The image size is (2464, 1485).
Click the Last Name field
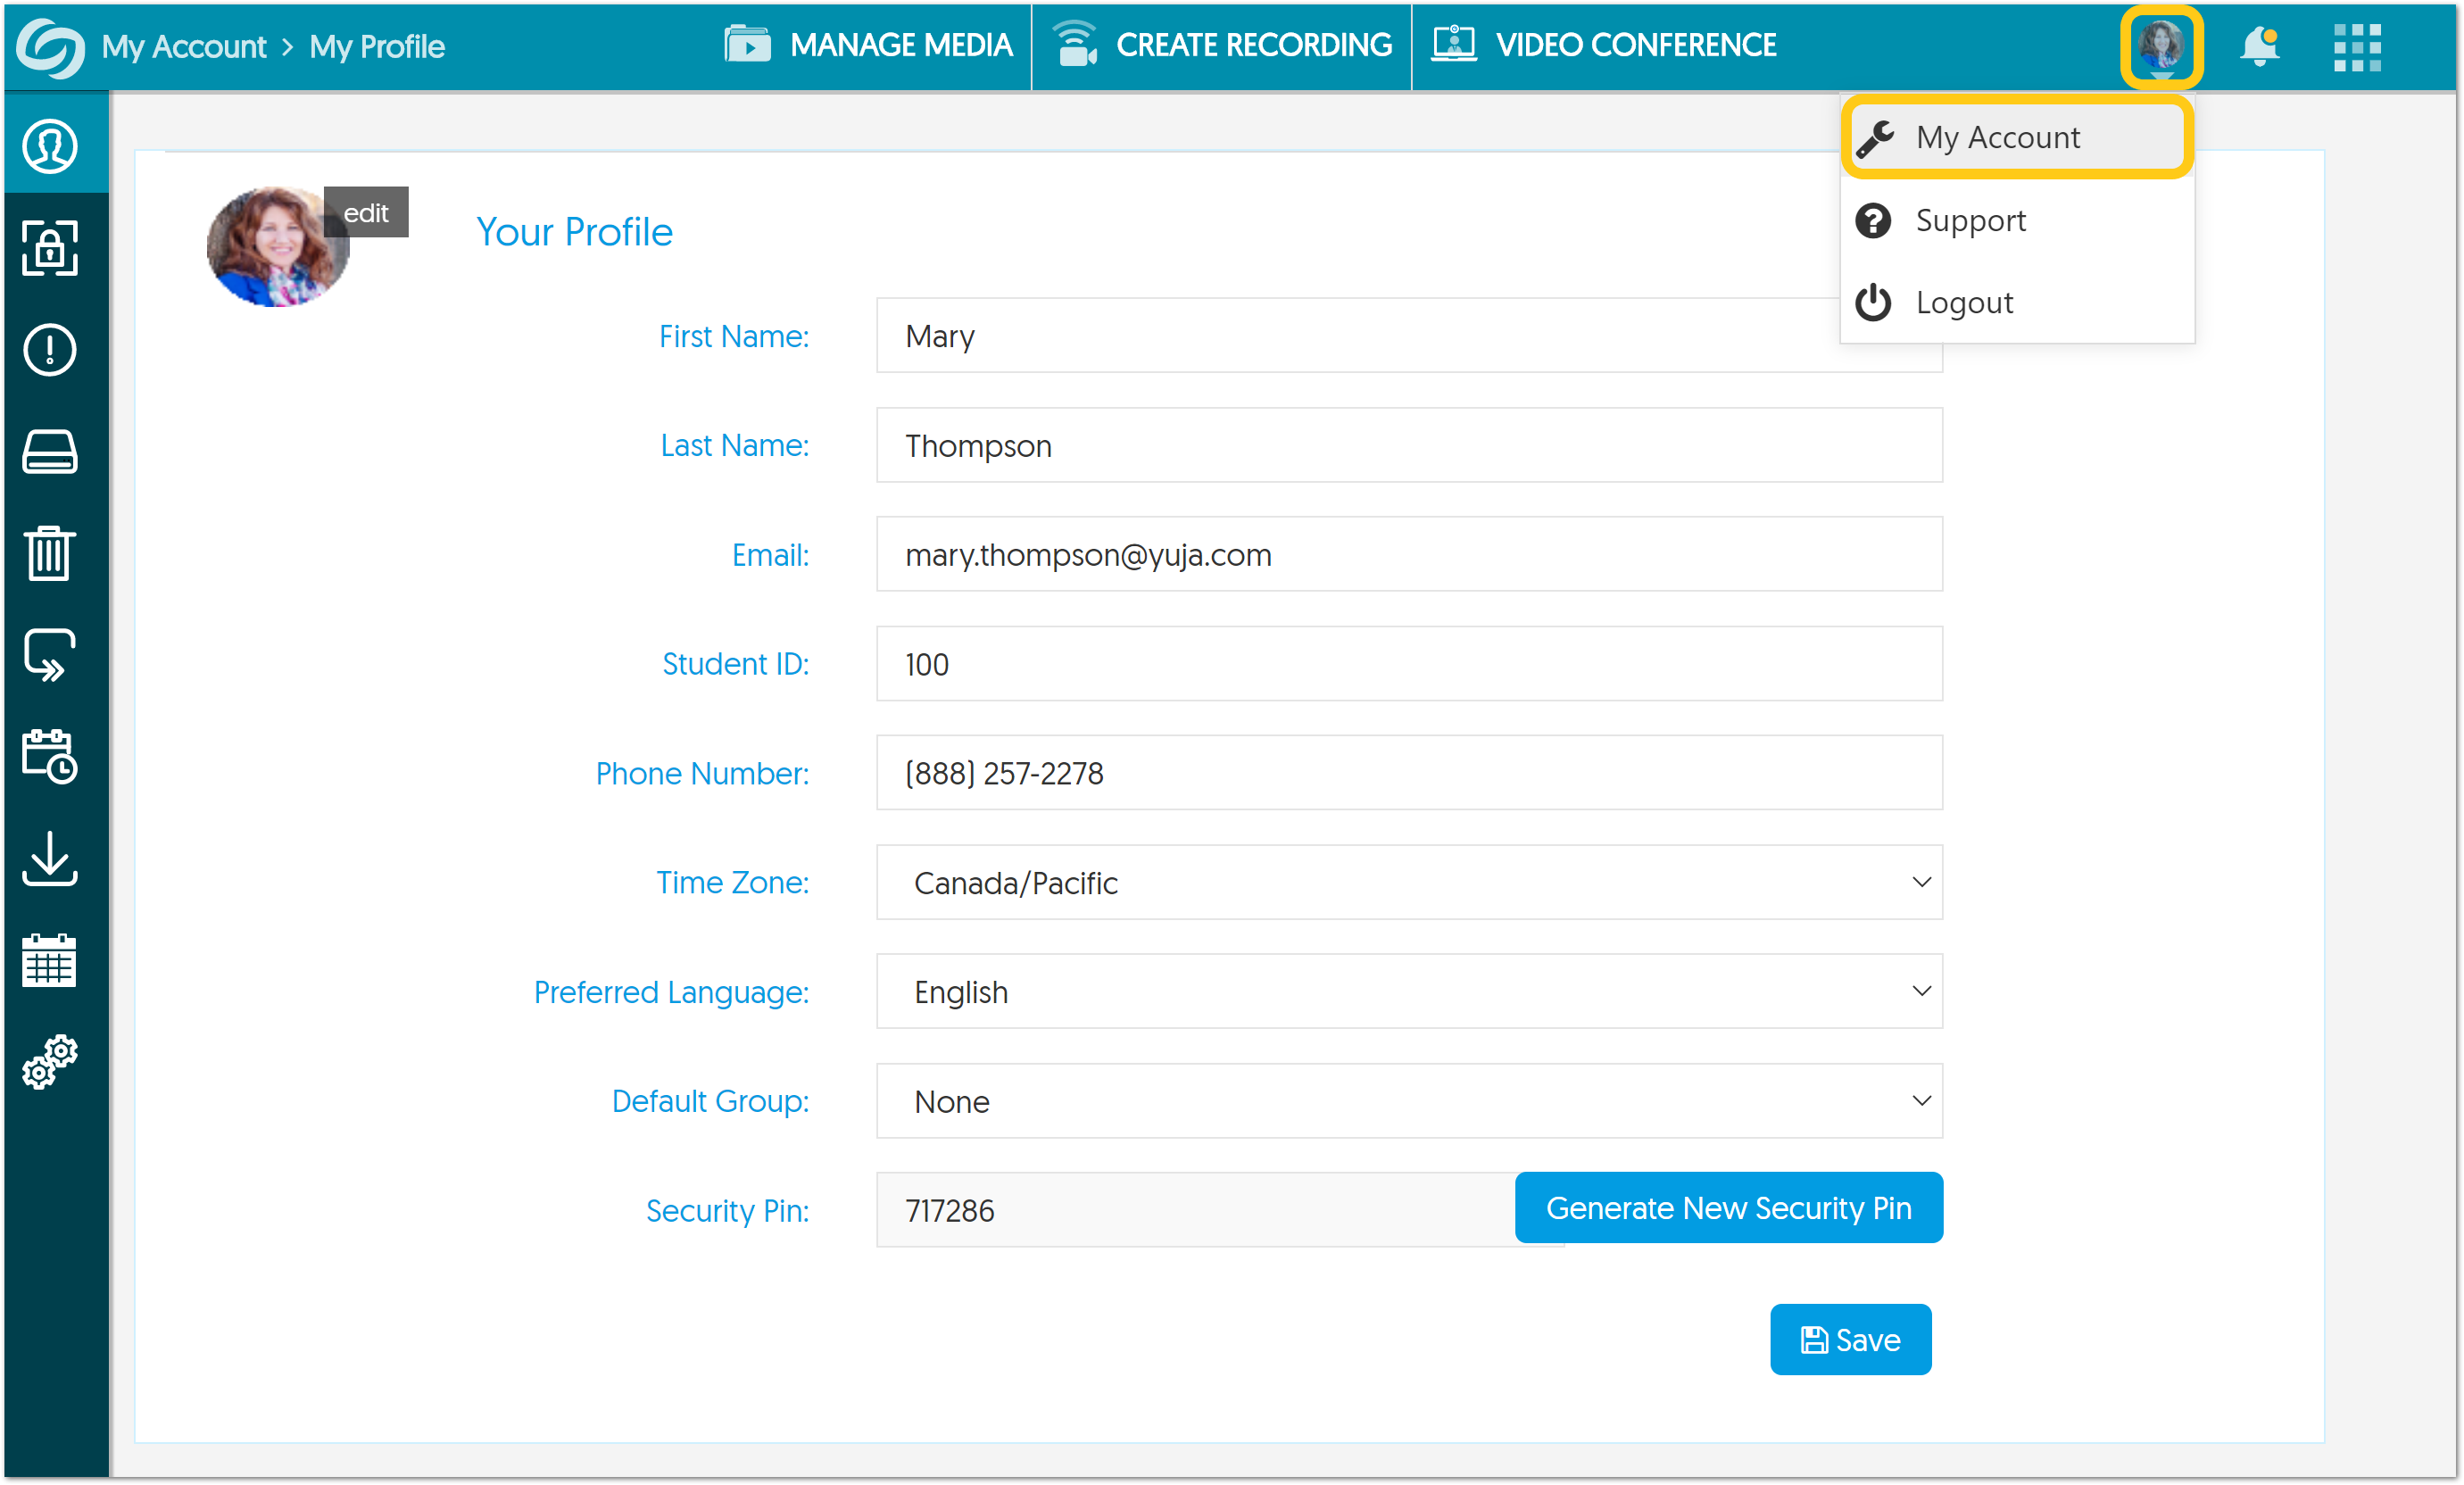pos(1409,445)
